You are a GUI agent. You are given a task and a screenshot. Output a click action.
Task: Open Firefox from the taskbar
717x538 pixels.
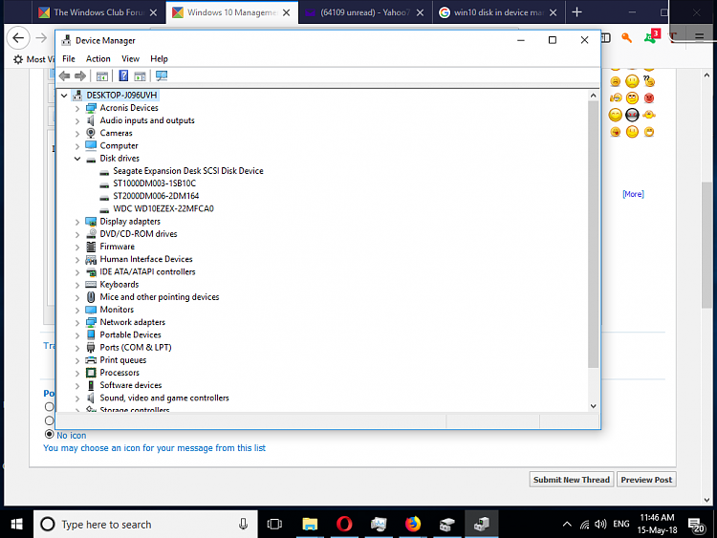(412, 525)
